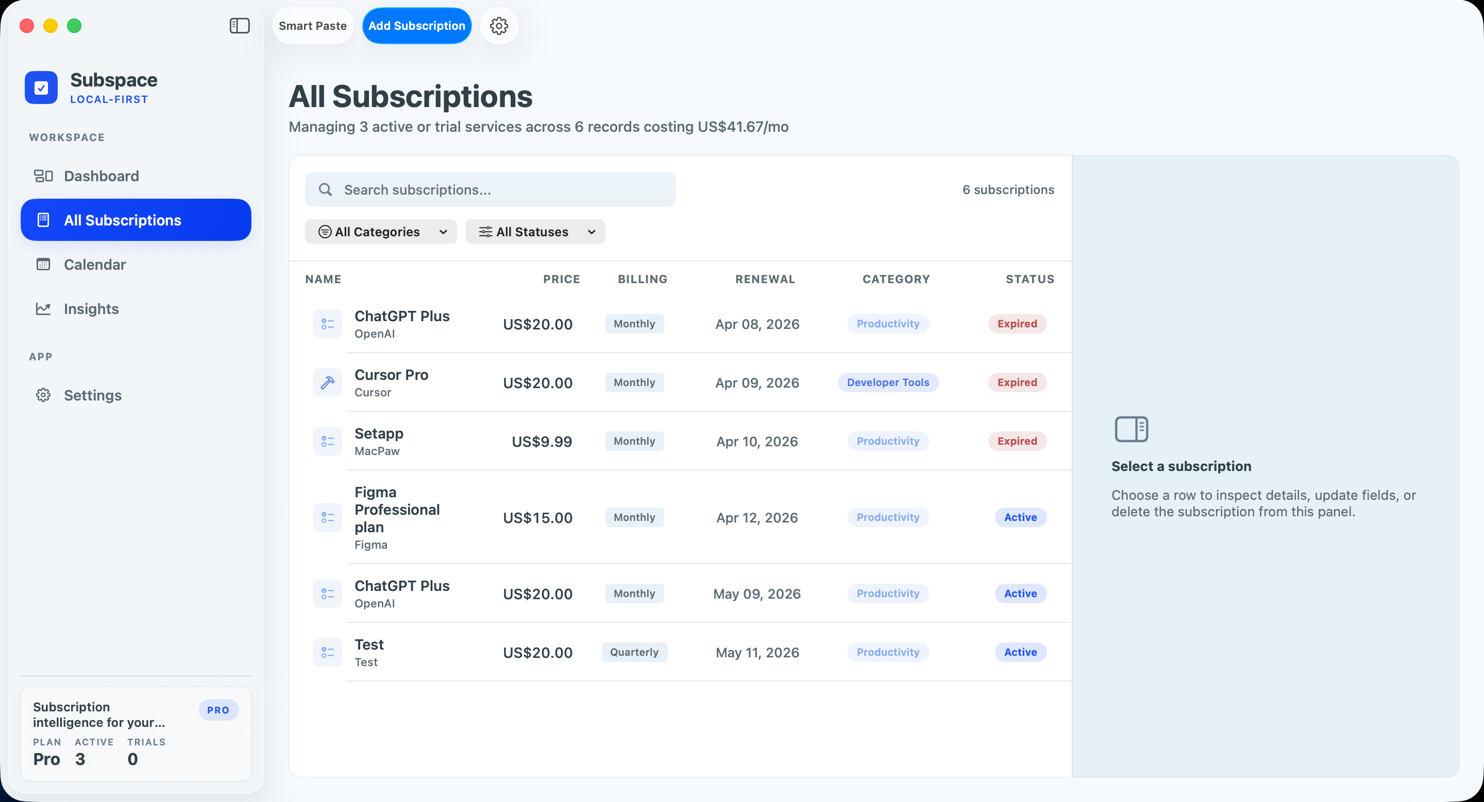1484x802 pixels.
Task: Expand the All Statuses filter
Action: tap(535, 231)
